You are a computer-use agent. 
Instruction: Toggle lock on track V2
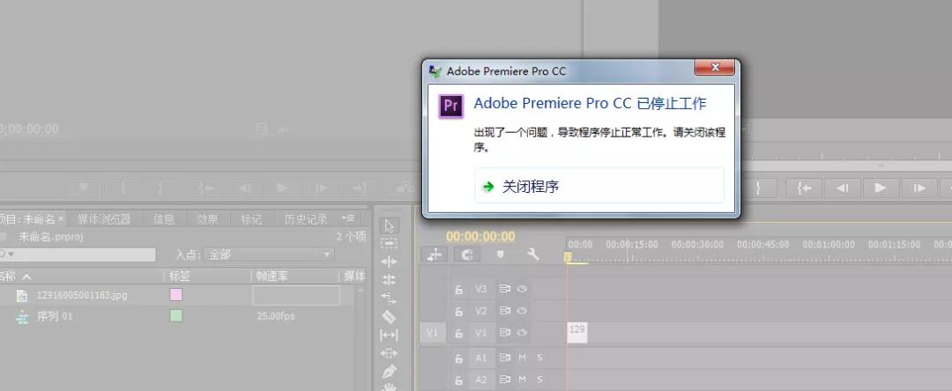pyautogui.click(x=459, y=311)
